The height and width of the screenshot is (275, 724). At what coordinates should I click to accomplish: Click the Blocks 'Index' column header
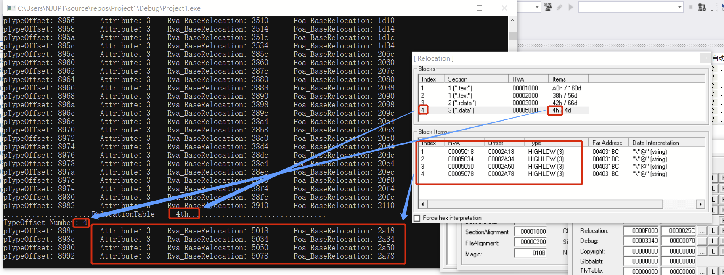(x=431, y=79)
